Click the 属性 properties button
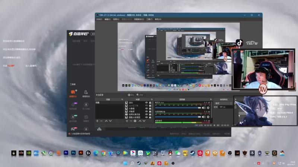 (131, 95)
